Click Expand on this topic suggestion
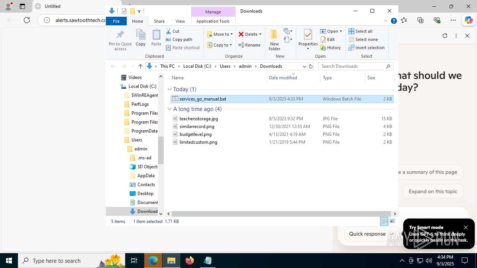This screenshot has height=268, width=477. coord(433,191)
